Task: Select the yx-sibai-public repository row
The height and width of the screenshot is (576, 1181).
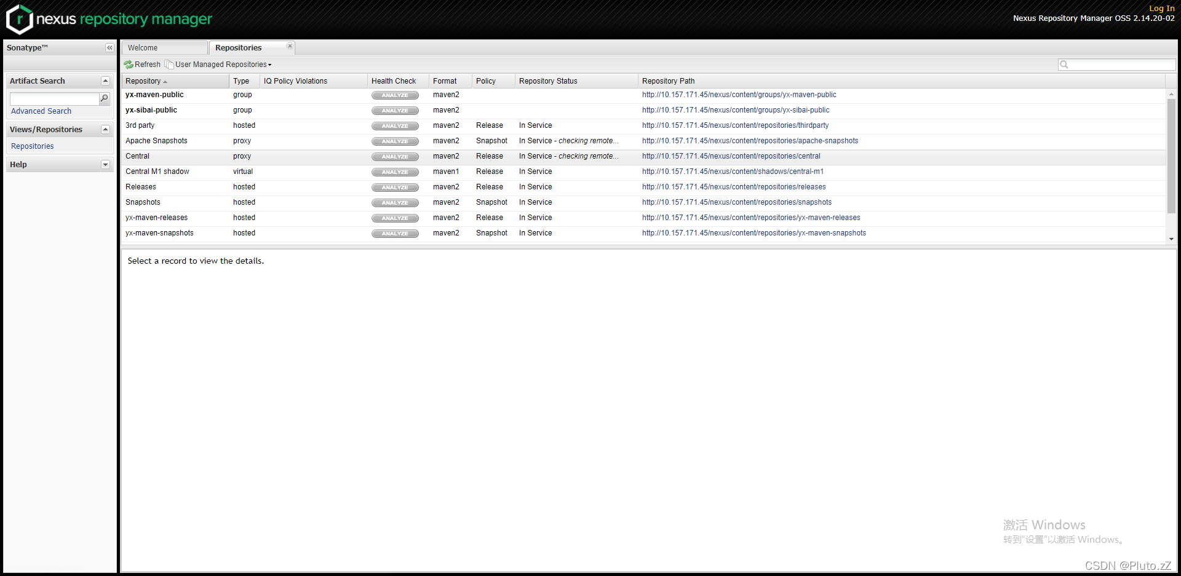Action: click(643, 111)
